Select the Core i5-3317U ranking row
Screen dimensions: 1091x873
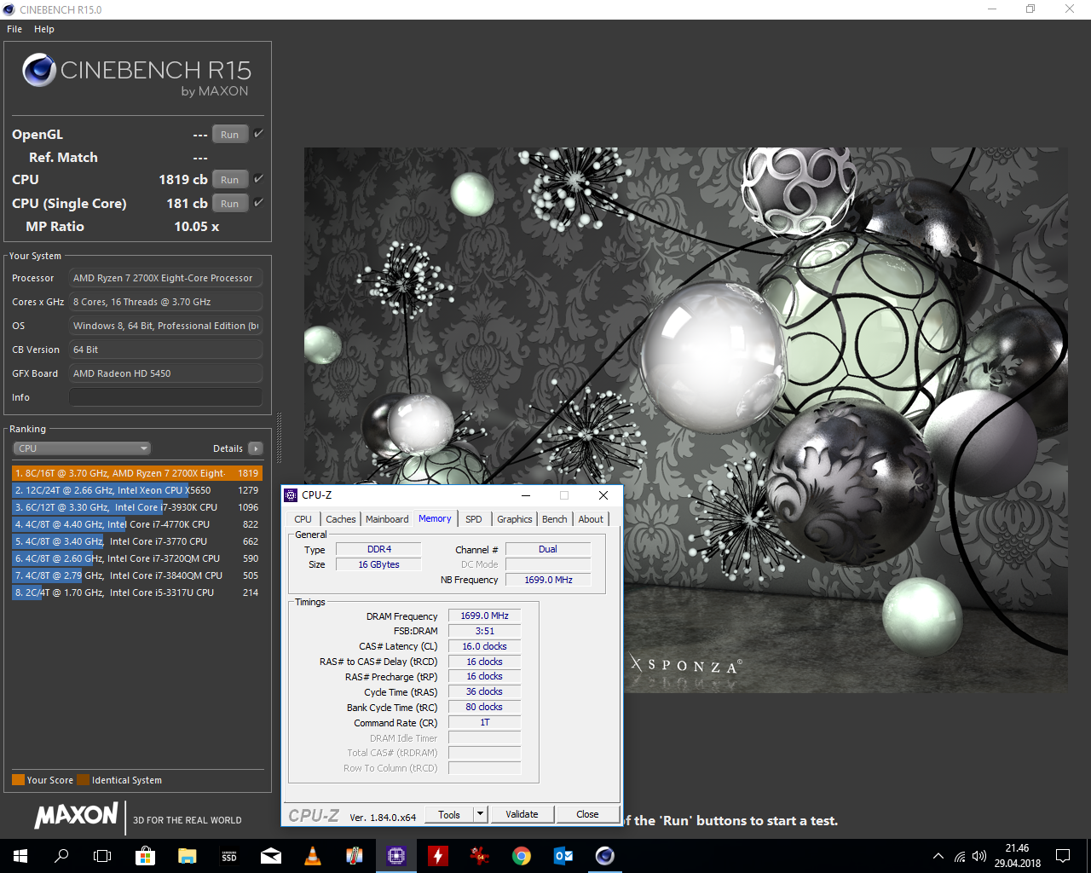coord(136,593)
